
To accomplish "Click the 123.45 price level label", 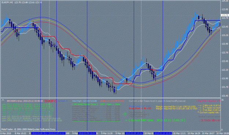I will (225, 27).
